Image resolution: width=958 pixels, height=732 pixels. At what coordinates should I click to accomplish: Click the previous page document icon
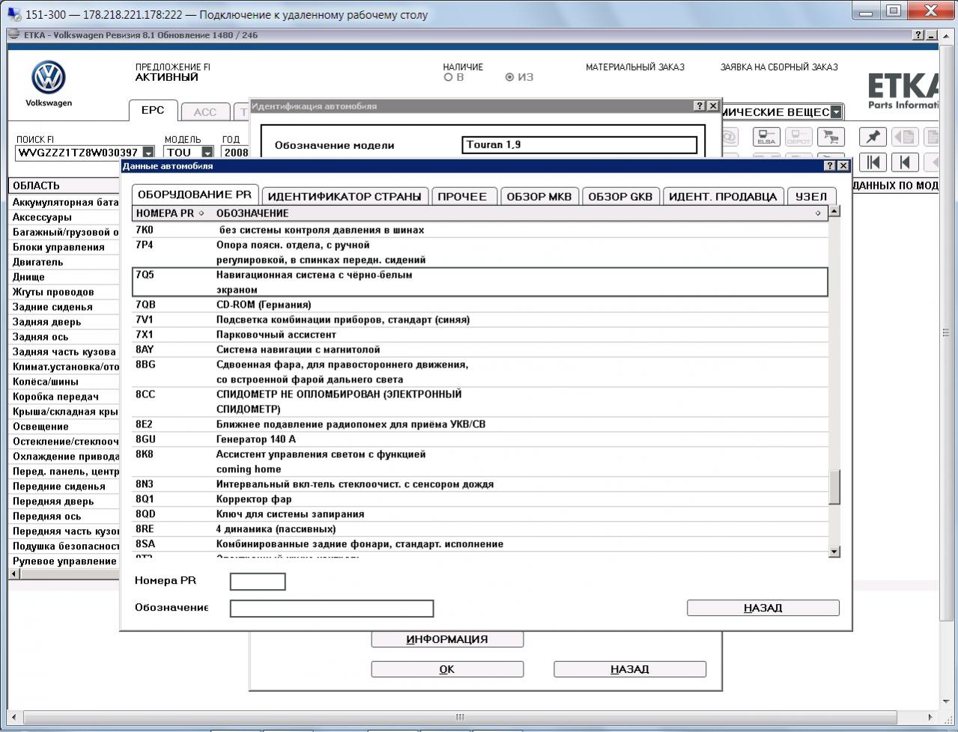tap(905, 137)
